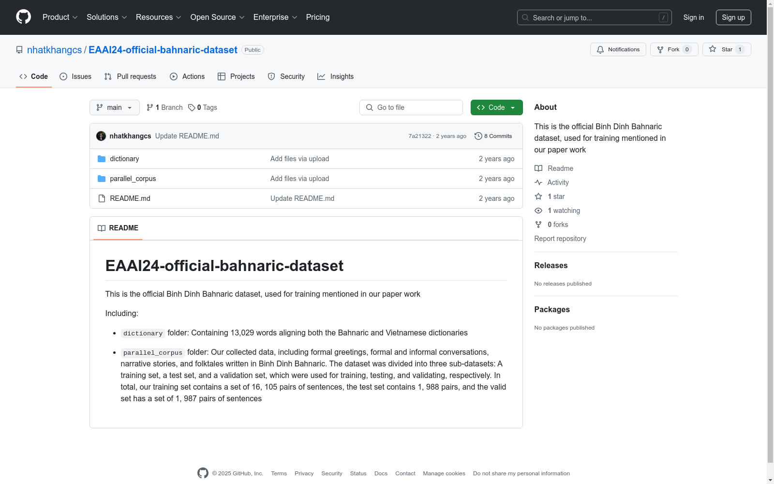Open the footer Terms link

coord(279,473)
